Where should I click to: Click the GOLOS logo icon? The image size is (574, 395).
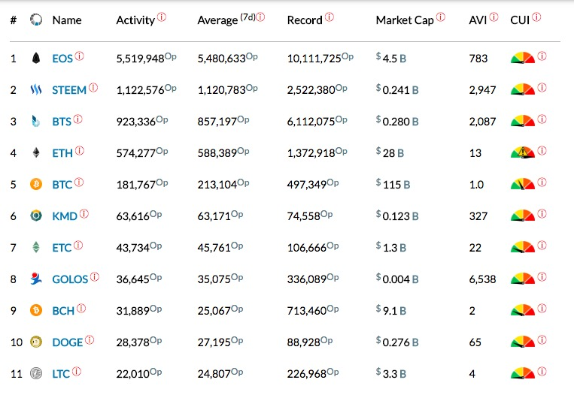[x=35, y=279]
